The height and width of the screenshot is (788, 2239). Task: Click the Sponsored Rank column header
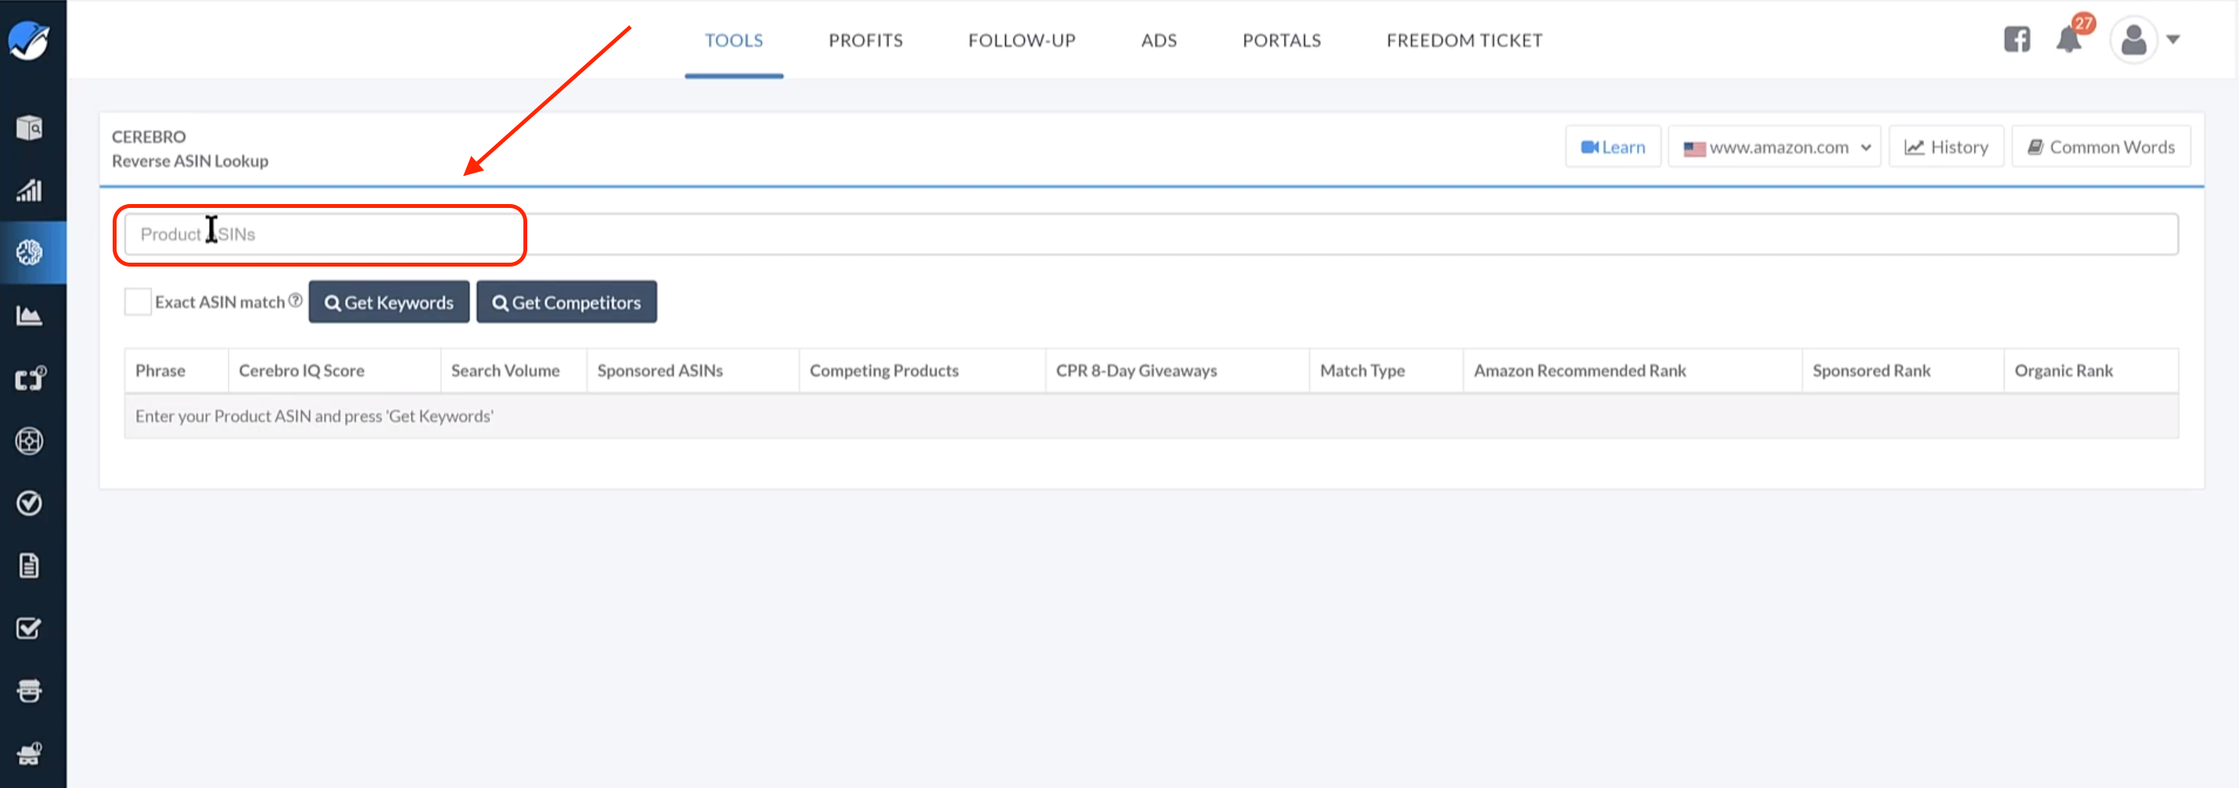click(x=1903, y=370)
